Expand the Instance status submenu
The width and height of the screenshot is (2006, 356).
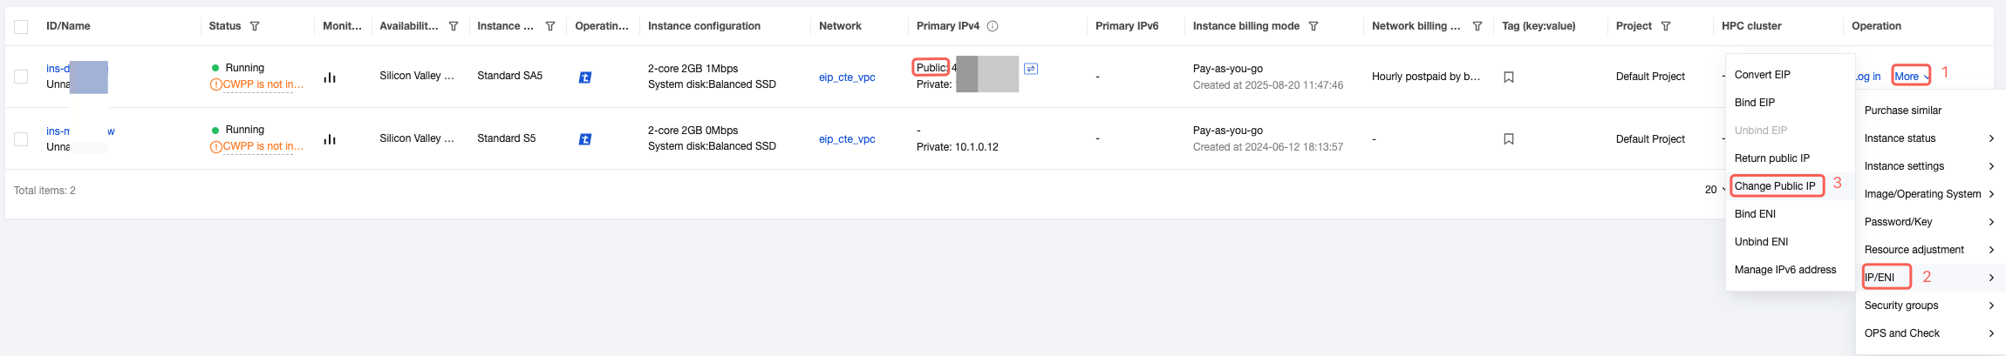tap(1928, 138)
